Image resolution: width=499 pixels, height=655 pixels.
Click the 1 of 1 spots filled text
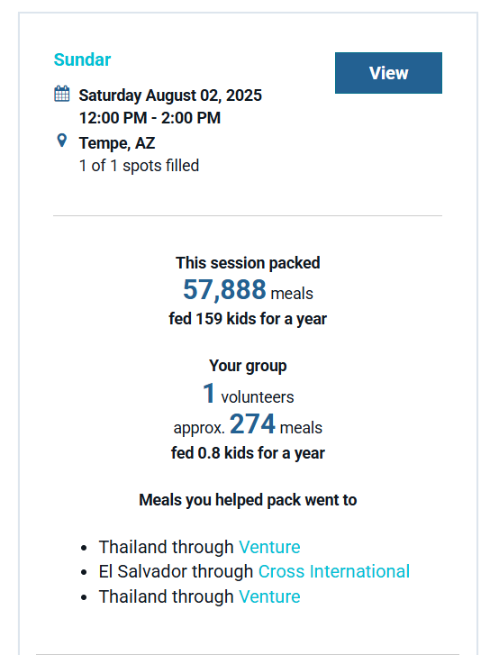coord(139,166)
